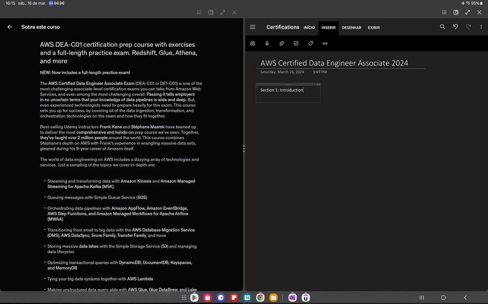Image resolution: width=488 pixels, height=304 pixels.
Task: Click the Certifications notebook title
Action: (x=283, y=27)
